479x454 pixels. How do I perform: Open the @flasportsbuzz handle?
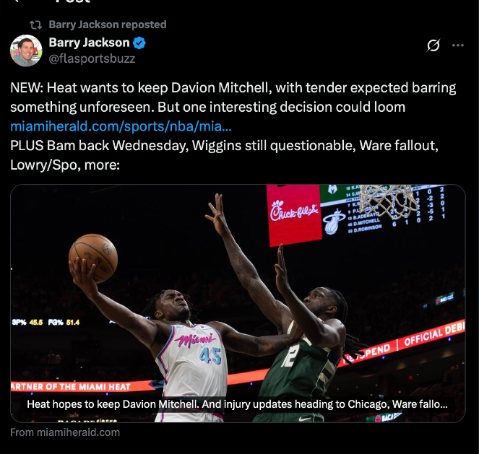[x=92, y=58]
